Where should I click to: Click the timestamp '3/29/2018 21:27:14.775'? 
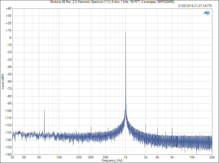click(x=195, y=6)
